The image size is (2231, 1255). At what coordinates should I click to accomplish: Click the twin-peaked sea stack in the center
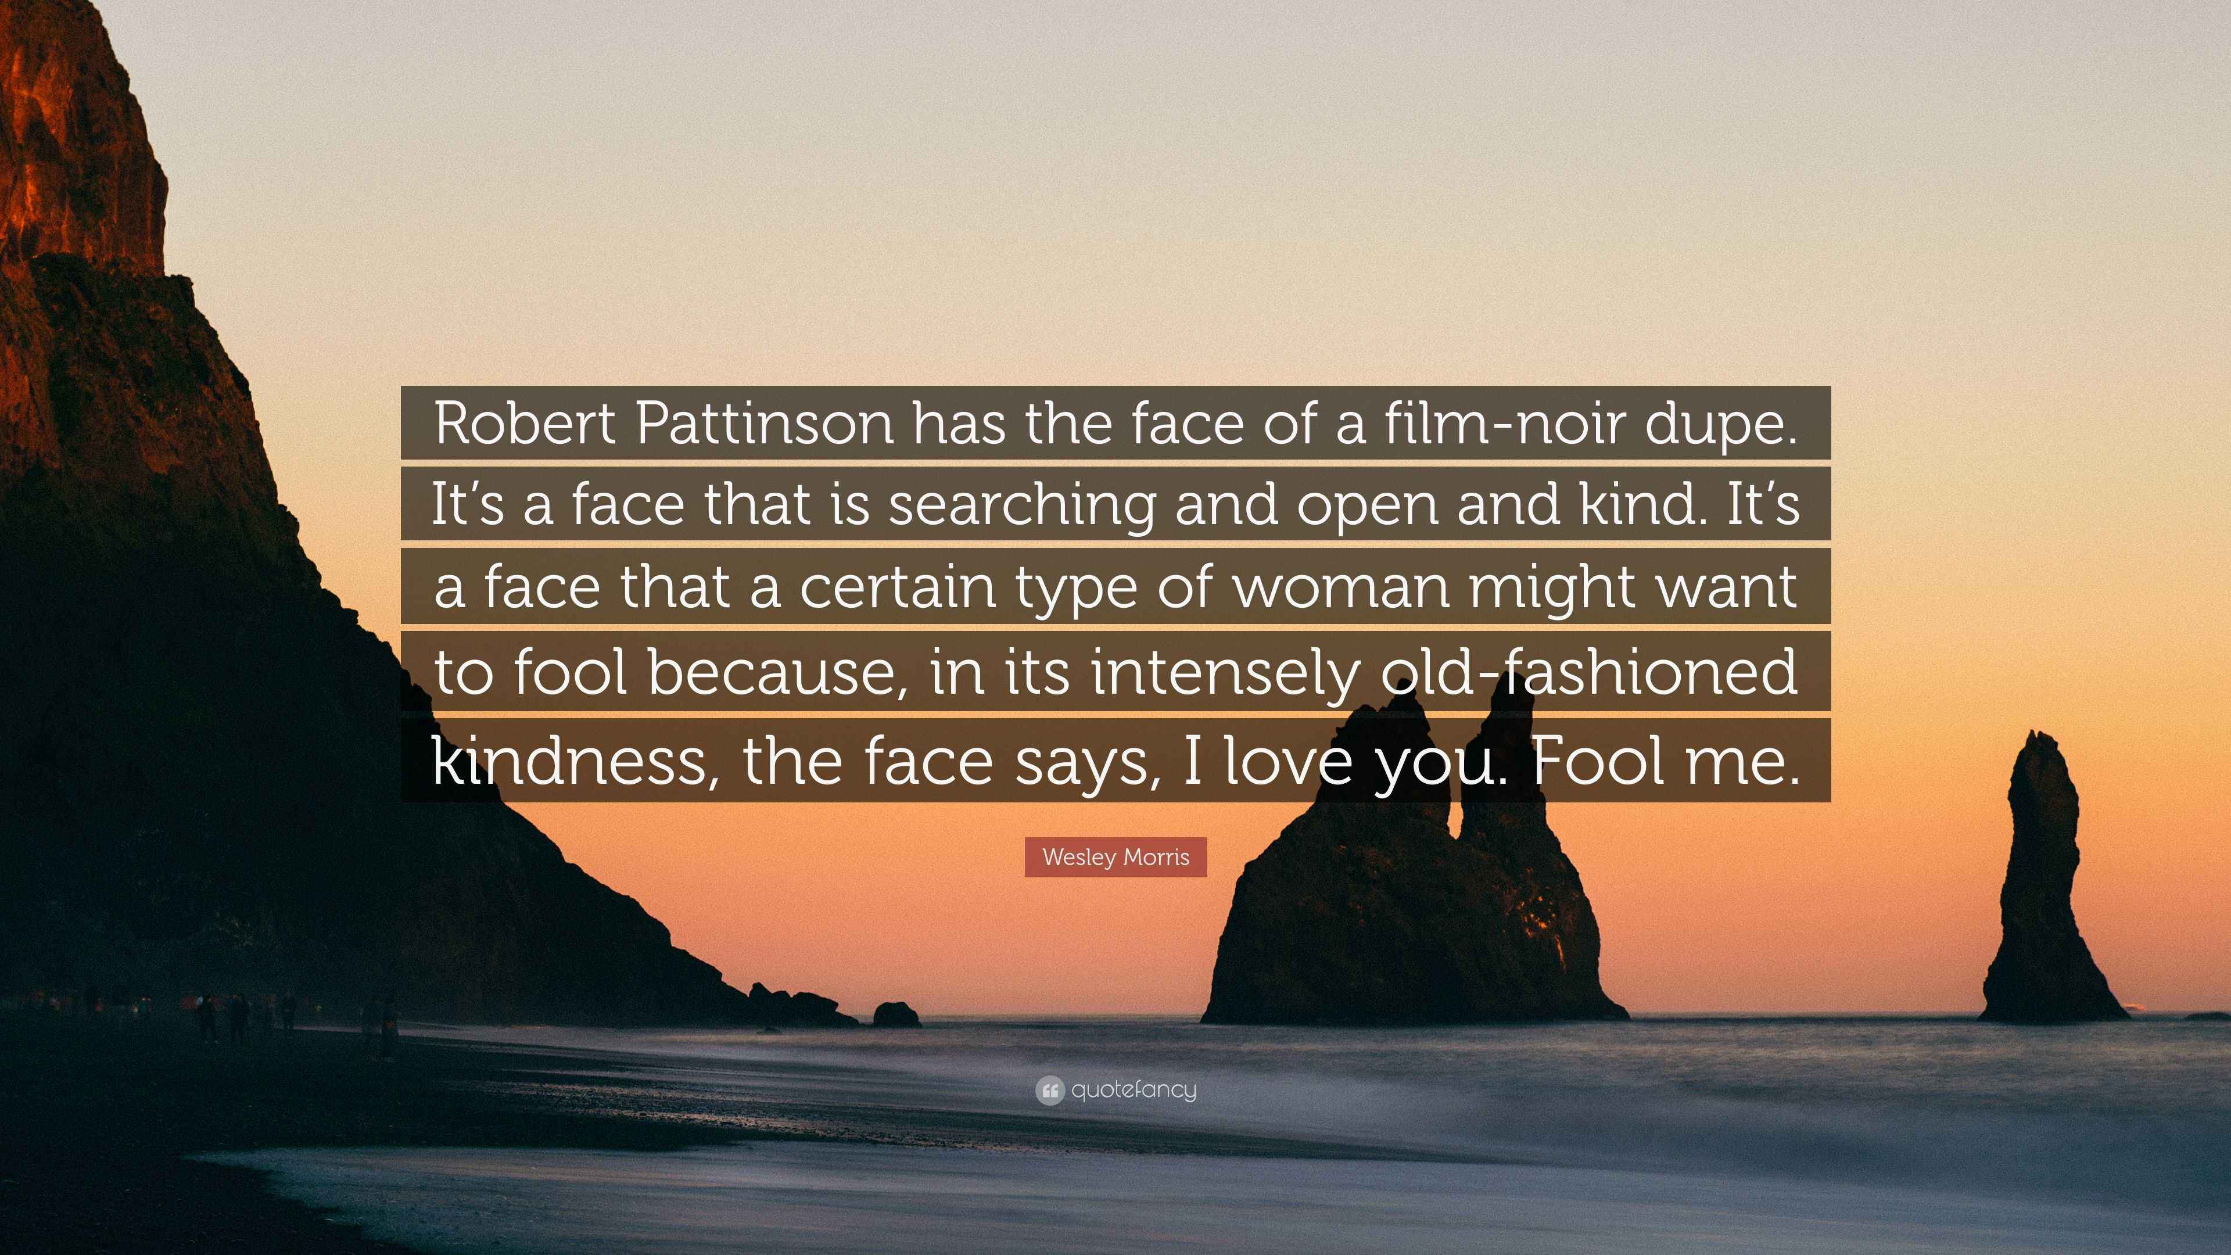point(1412,866)
